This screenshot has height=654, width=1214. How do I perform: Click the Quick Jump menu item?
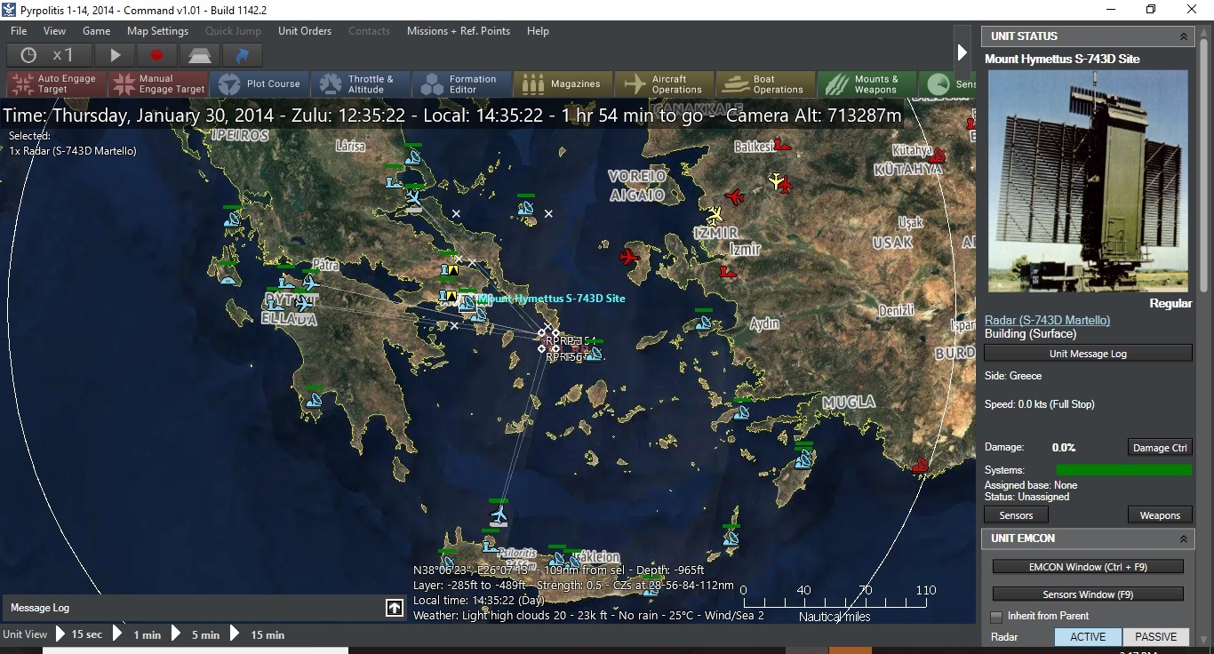tap(233, 31)
